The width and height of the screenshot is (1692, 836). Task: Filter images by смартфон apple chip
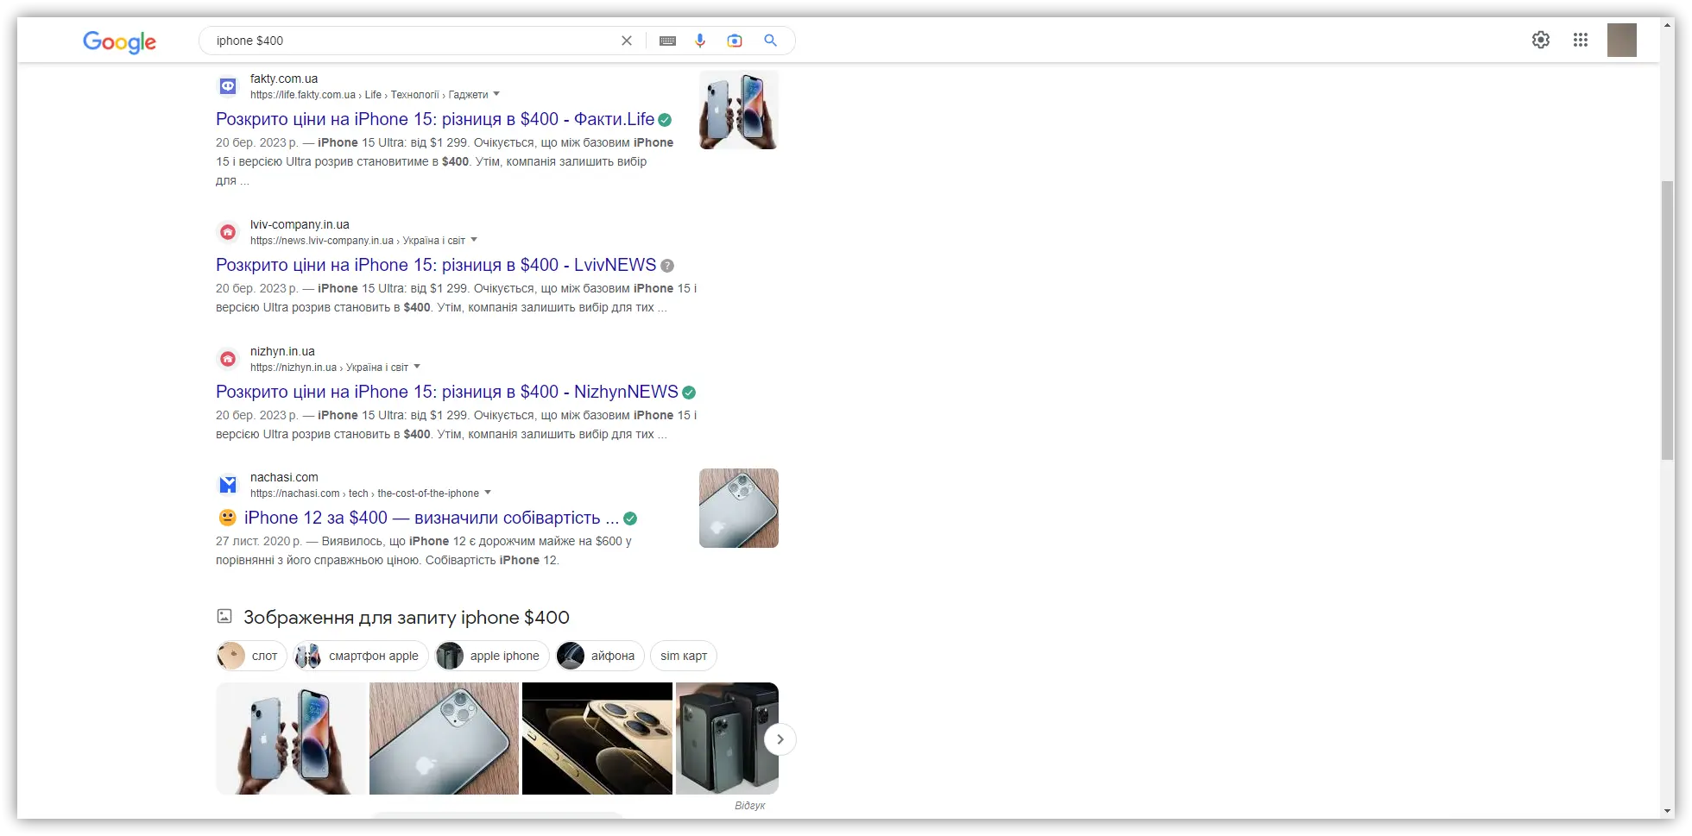point(360,656)
